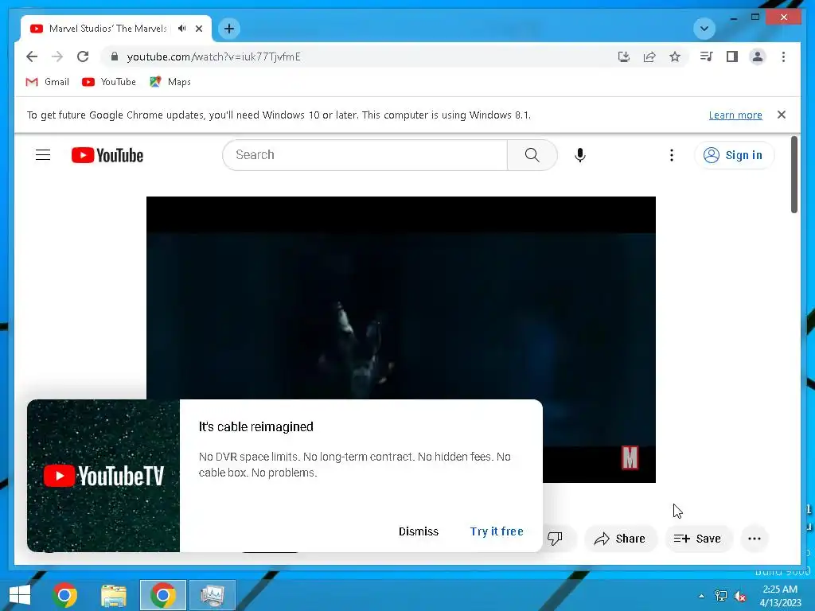Viewport: 815px width, 611px height.
Task: Reload the YouTube page
Action: (83, 56)
